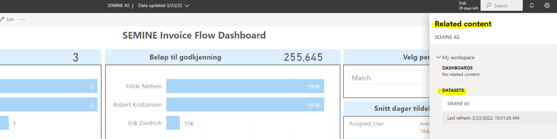Screen dimensions: 557x139
Task: Click the Edit label in toolbar
Action: [10, 19]
